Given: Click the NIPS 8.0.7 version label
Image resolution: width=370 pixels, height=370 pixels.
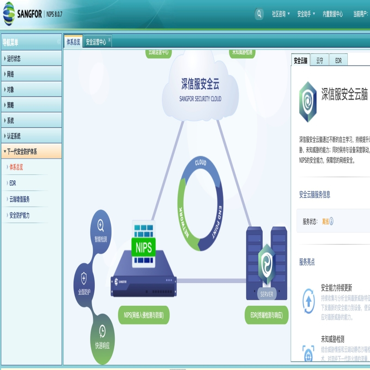Looking at the screenshot, I should (54, 14).
